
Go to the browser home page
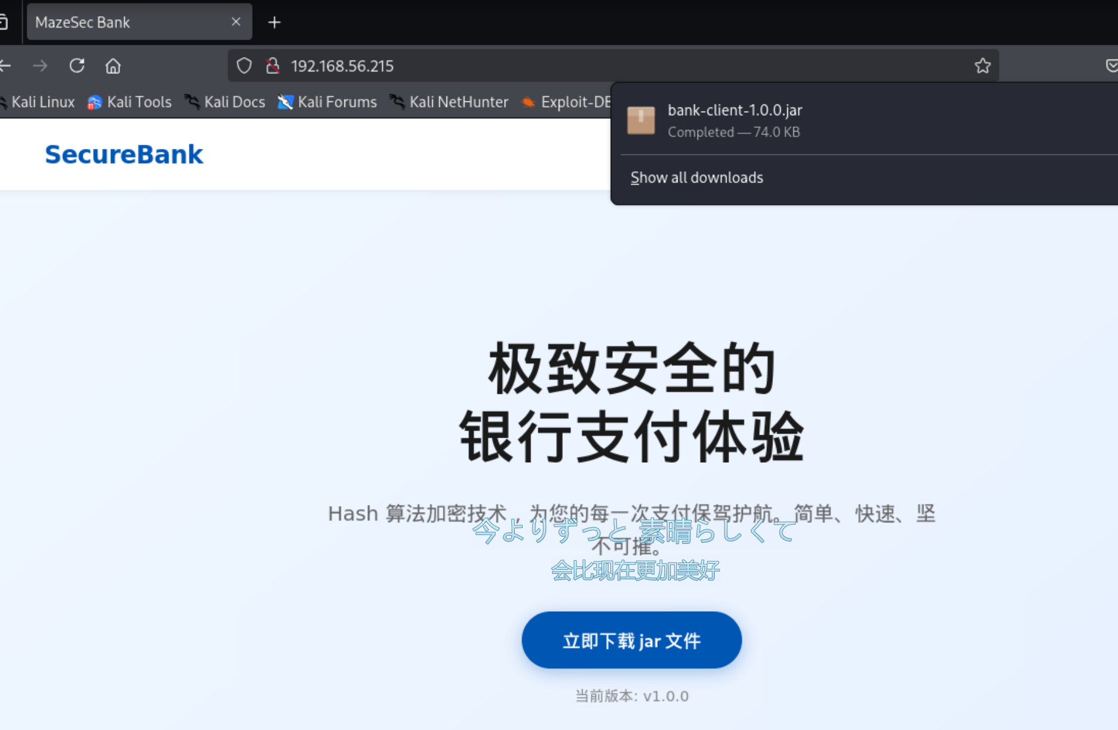coord(113,65)
